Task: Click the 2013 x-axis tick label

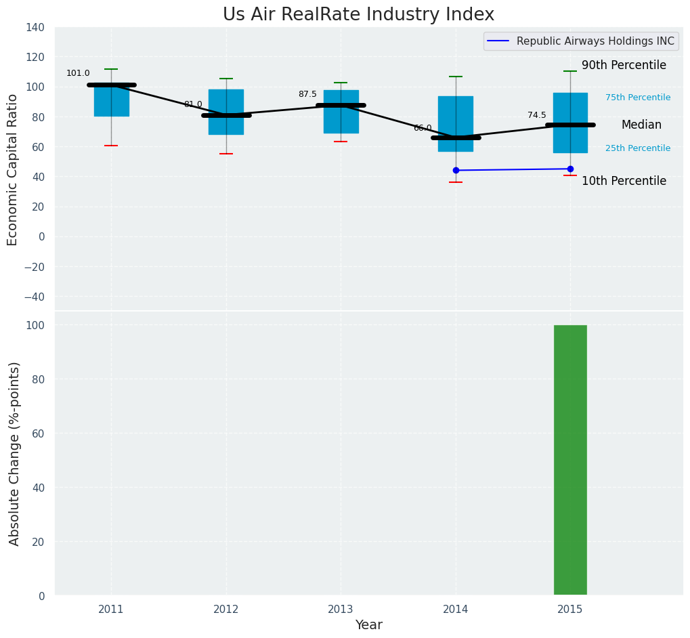Action: [x=341, y=610]
